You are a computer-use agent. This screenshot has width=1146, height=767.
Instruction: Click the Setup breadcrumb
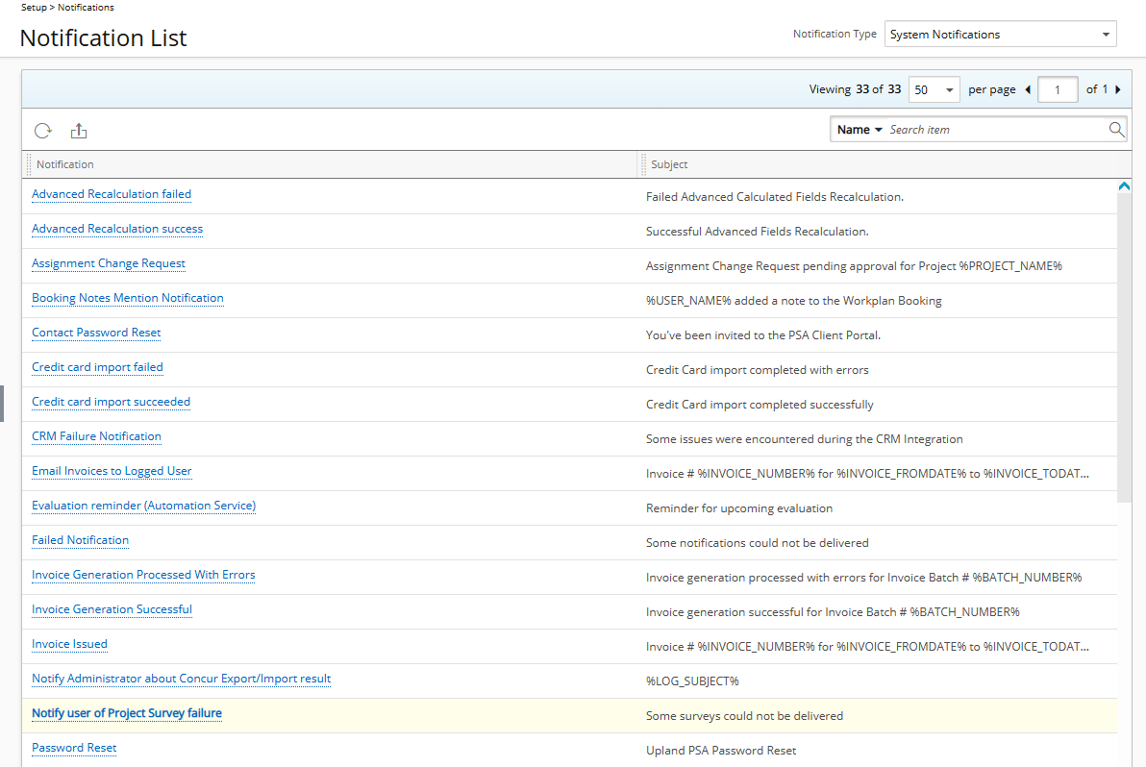[34, 8]
